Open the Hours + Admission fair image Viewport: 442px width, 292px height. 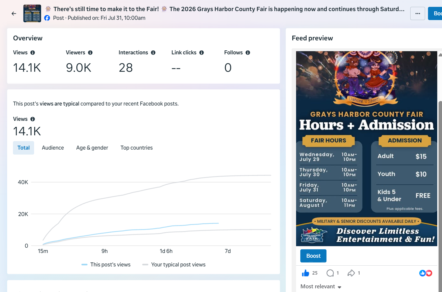pos(366,149)
